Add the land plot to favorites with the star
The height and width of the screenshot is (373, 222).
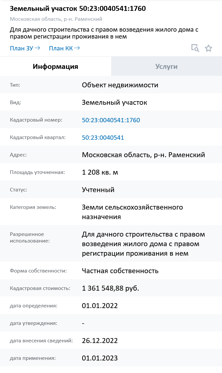coord(209,48)
